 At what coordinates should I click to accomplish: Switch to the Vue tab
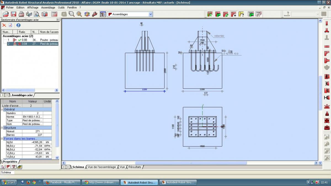pos(122,167)
